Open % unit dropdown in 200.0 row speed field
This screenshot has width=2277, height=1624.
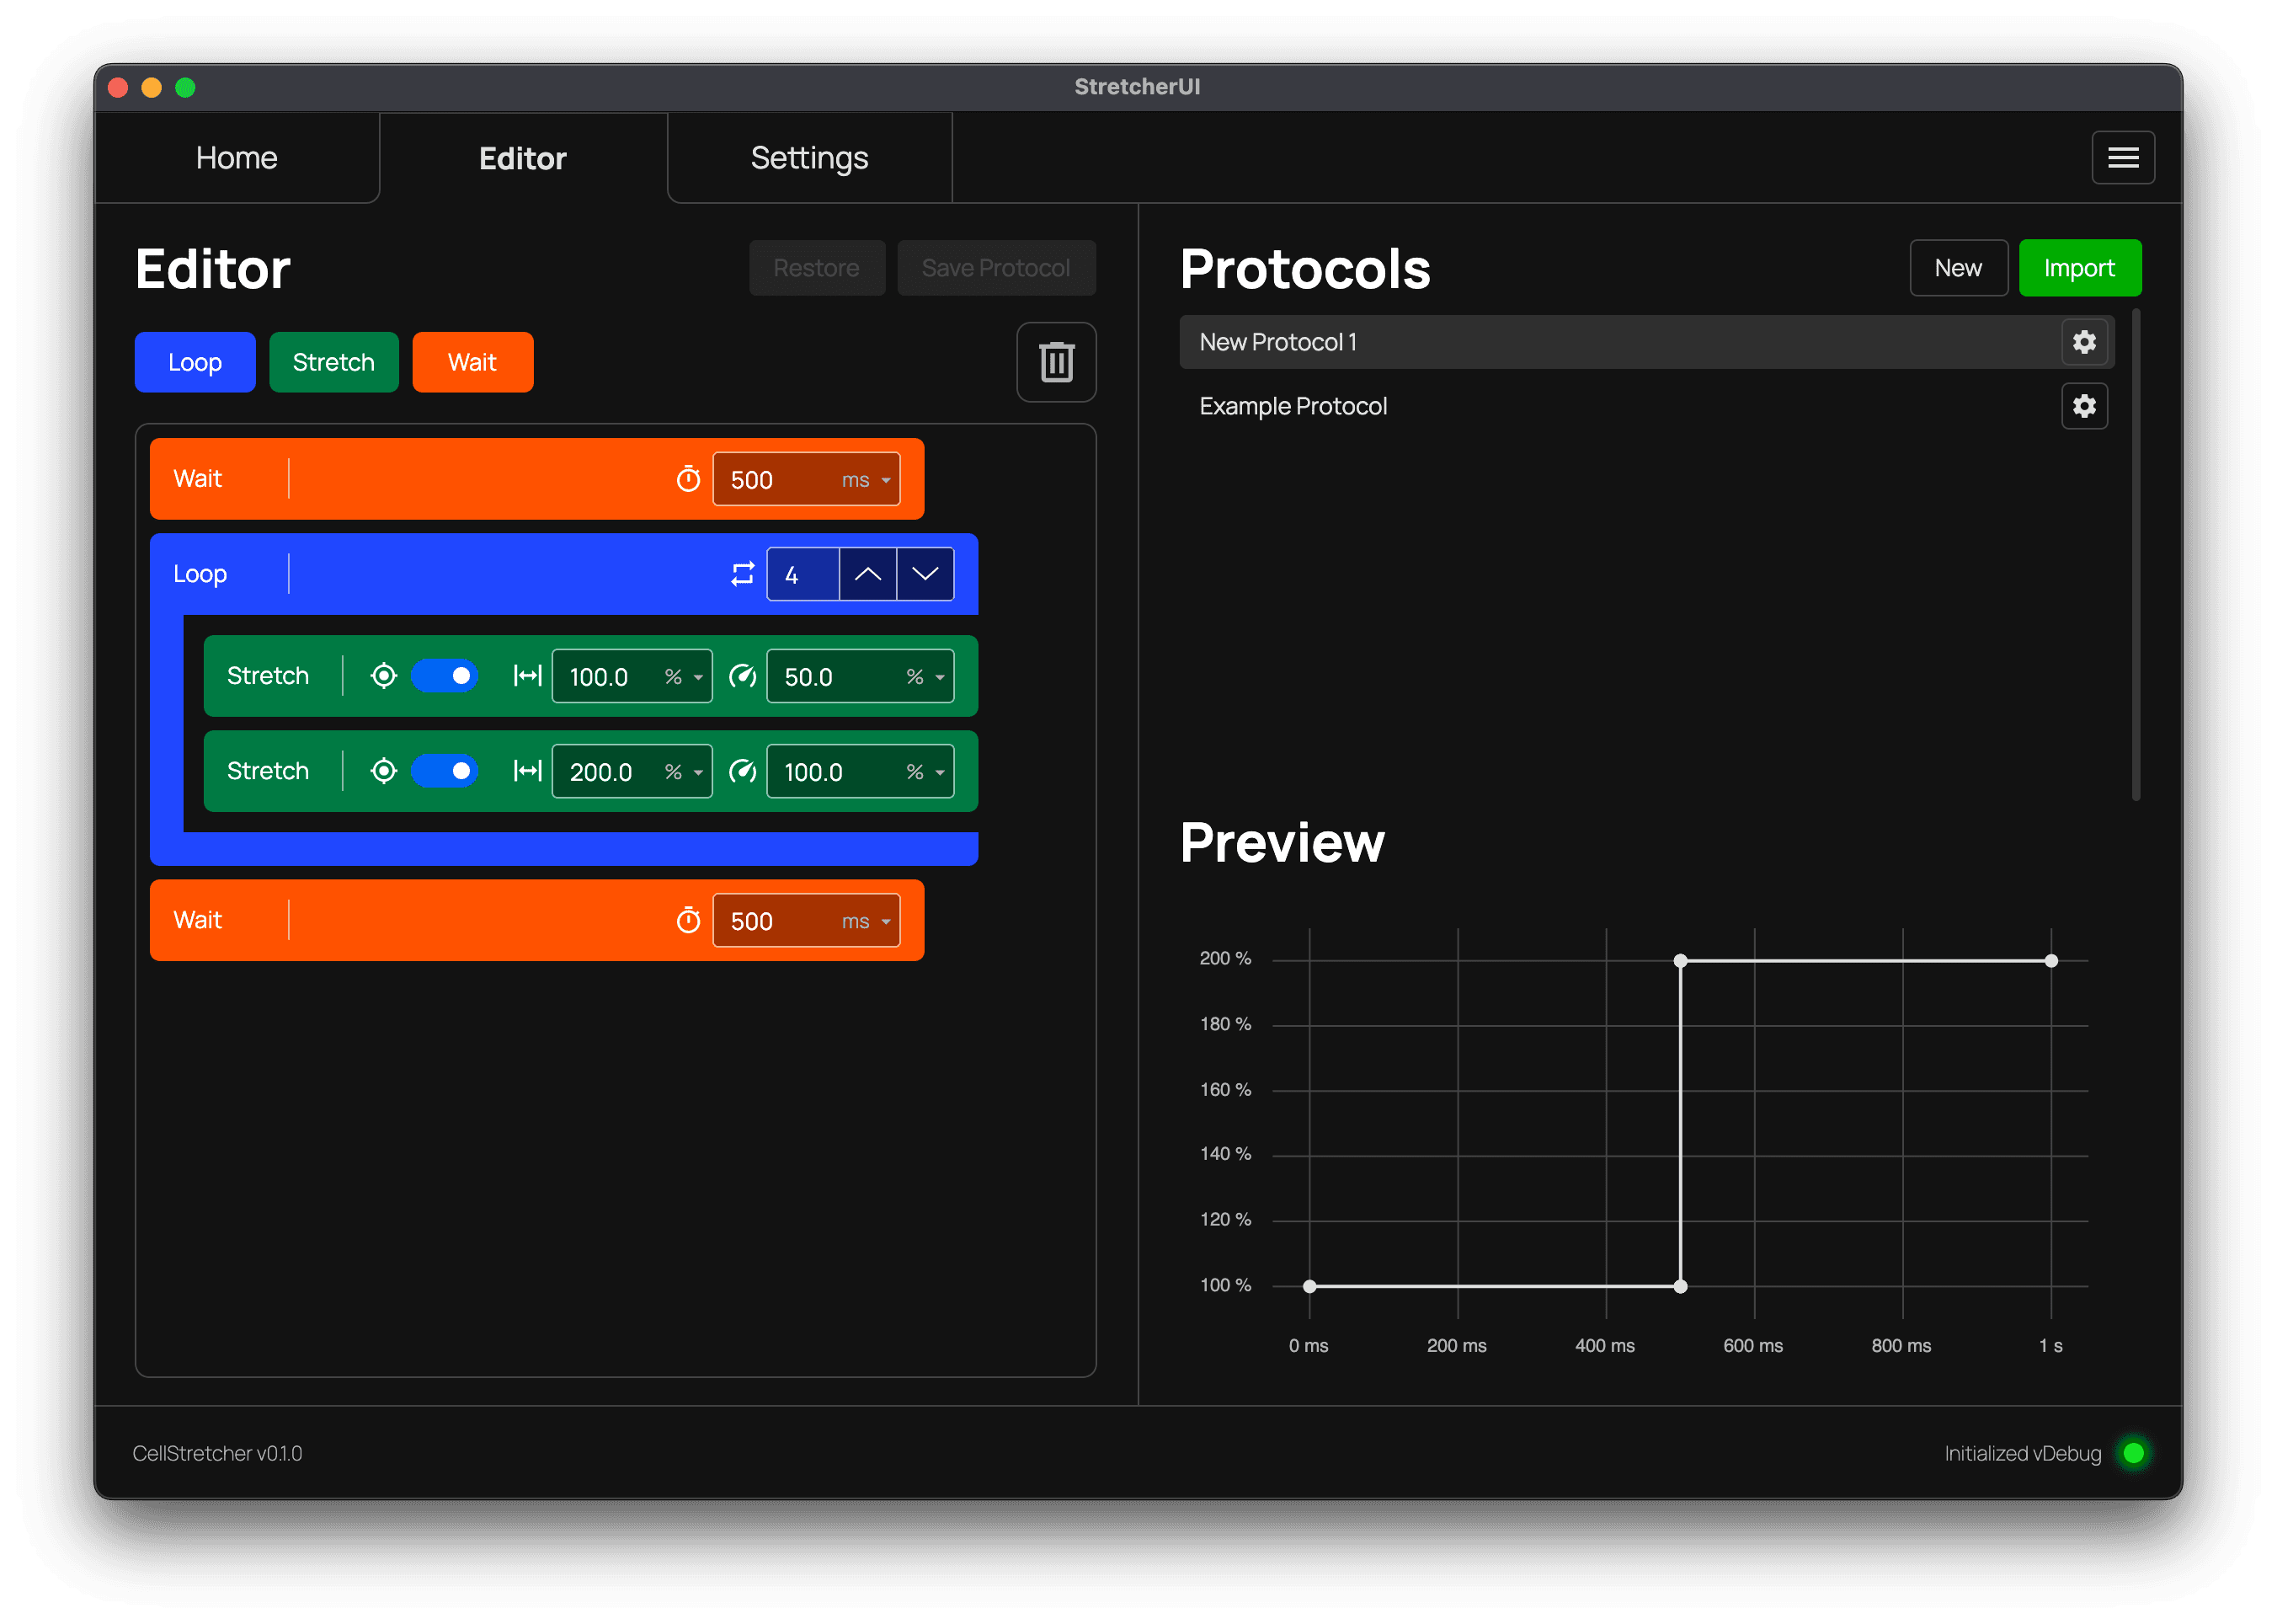(x=925, y=772)
